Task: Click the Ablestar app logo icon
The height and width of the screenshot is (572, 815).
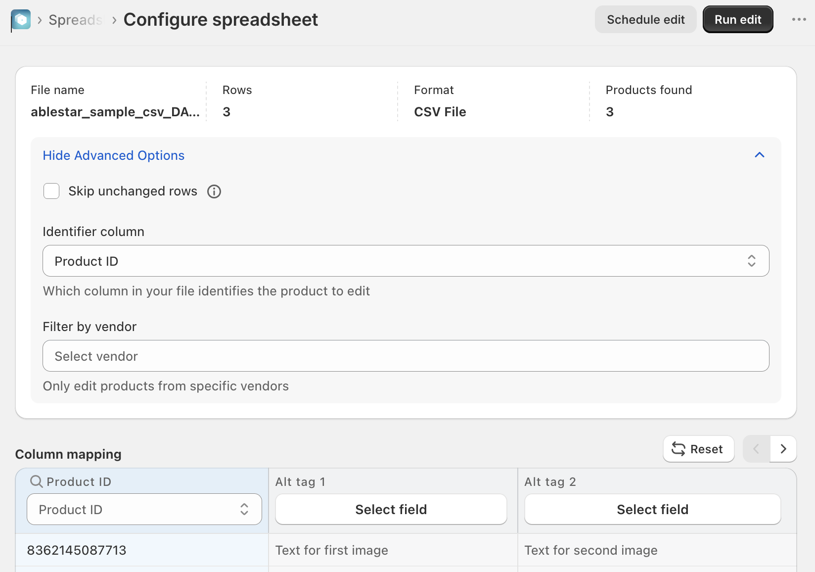Action: (21, 20)
